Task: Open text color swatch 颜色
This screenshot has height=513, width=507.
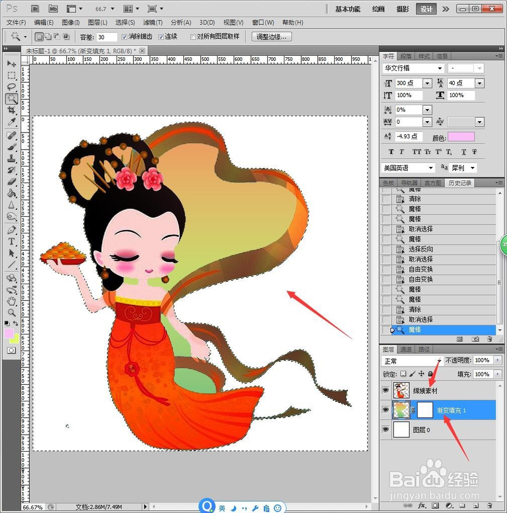Action: (x=461, y=137)
